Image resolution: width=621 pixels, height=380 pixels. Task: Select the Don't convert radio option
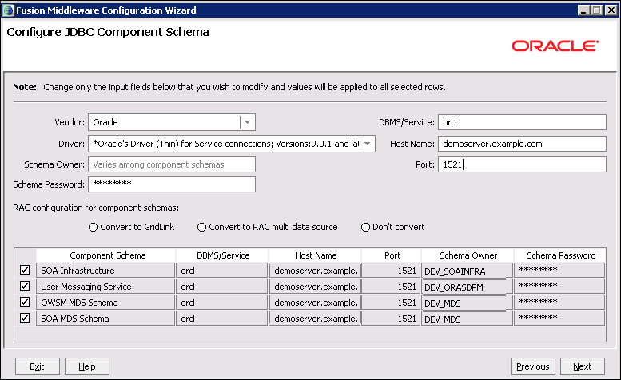(x=365, y=227)
